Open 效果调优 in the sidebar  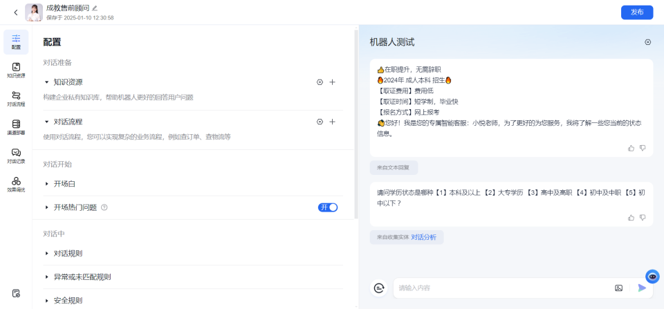tap(15, 184)
